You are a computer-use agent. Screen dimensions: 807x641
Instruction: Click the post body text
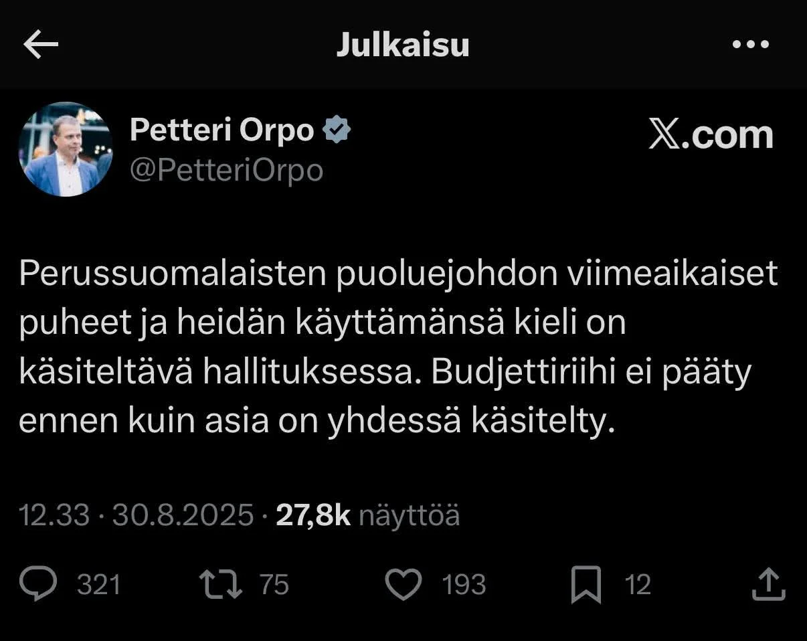click(395, 348)
